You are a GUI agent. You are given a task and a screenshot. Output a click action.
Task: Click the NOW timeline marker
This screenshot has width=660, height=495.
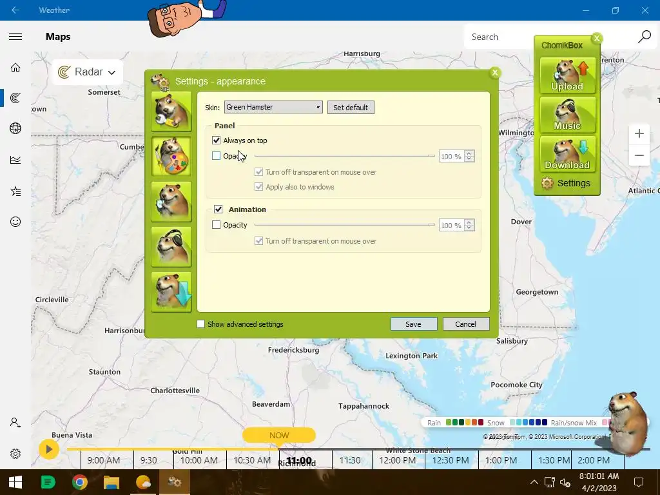click(278, 435)
